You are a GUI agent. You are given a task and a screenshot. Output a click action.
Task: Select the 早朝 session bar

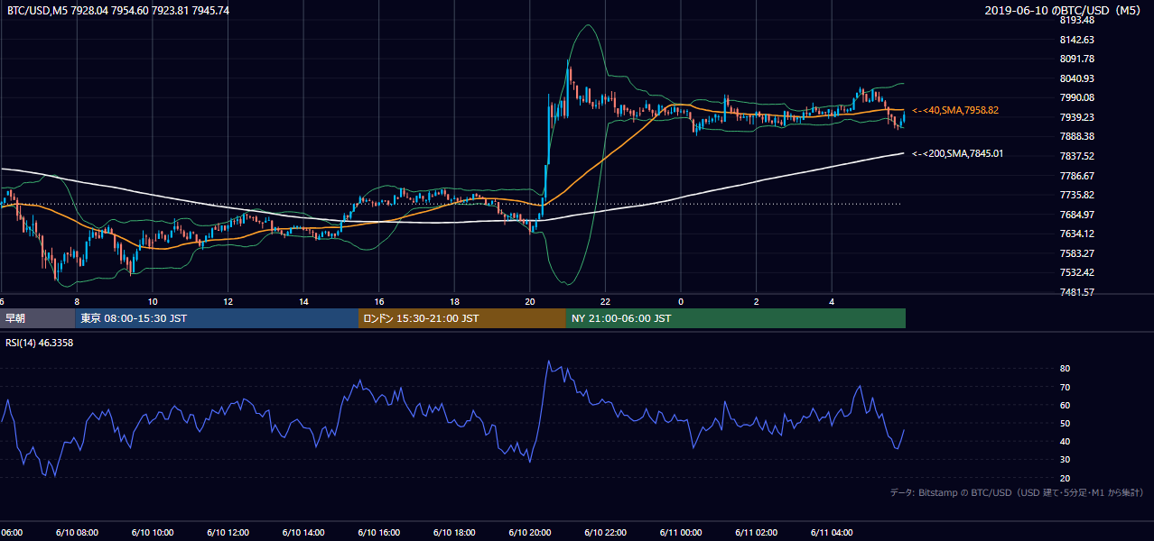point(37,318)
